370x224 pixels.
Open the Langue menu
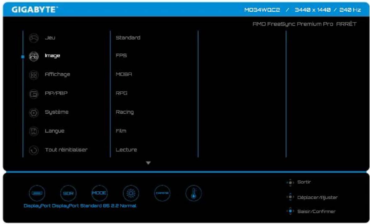click(54, 131)
